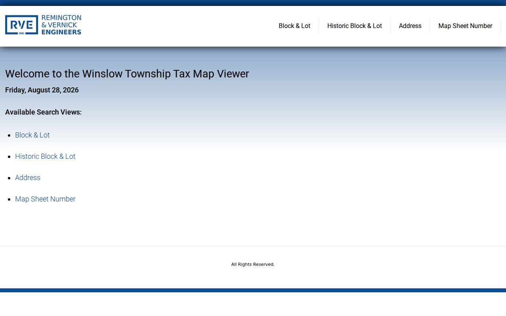Viewport: 506px width, 316px height.
Task: Follow the Historic Block & Lot list link
Action: (45, 156)
